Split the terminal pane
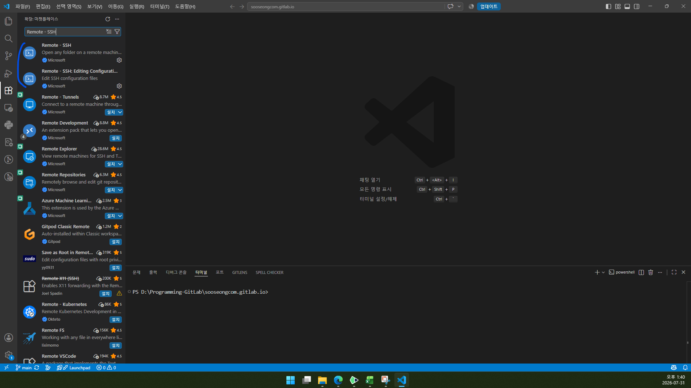Screen dimensions: 691x388 click(x=641, y=272)
